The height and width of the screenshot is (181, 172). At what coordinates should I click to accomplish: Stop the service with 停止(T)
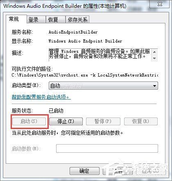66,121
